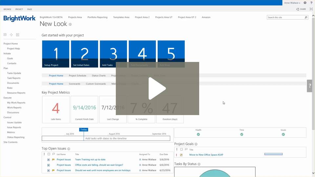The width and height of the screenshot is (315, 177).
Task: Switch to Scorecards tab
Action: coord(74,84)
